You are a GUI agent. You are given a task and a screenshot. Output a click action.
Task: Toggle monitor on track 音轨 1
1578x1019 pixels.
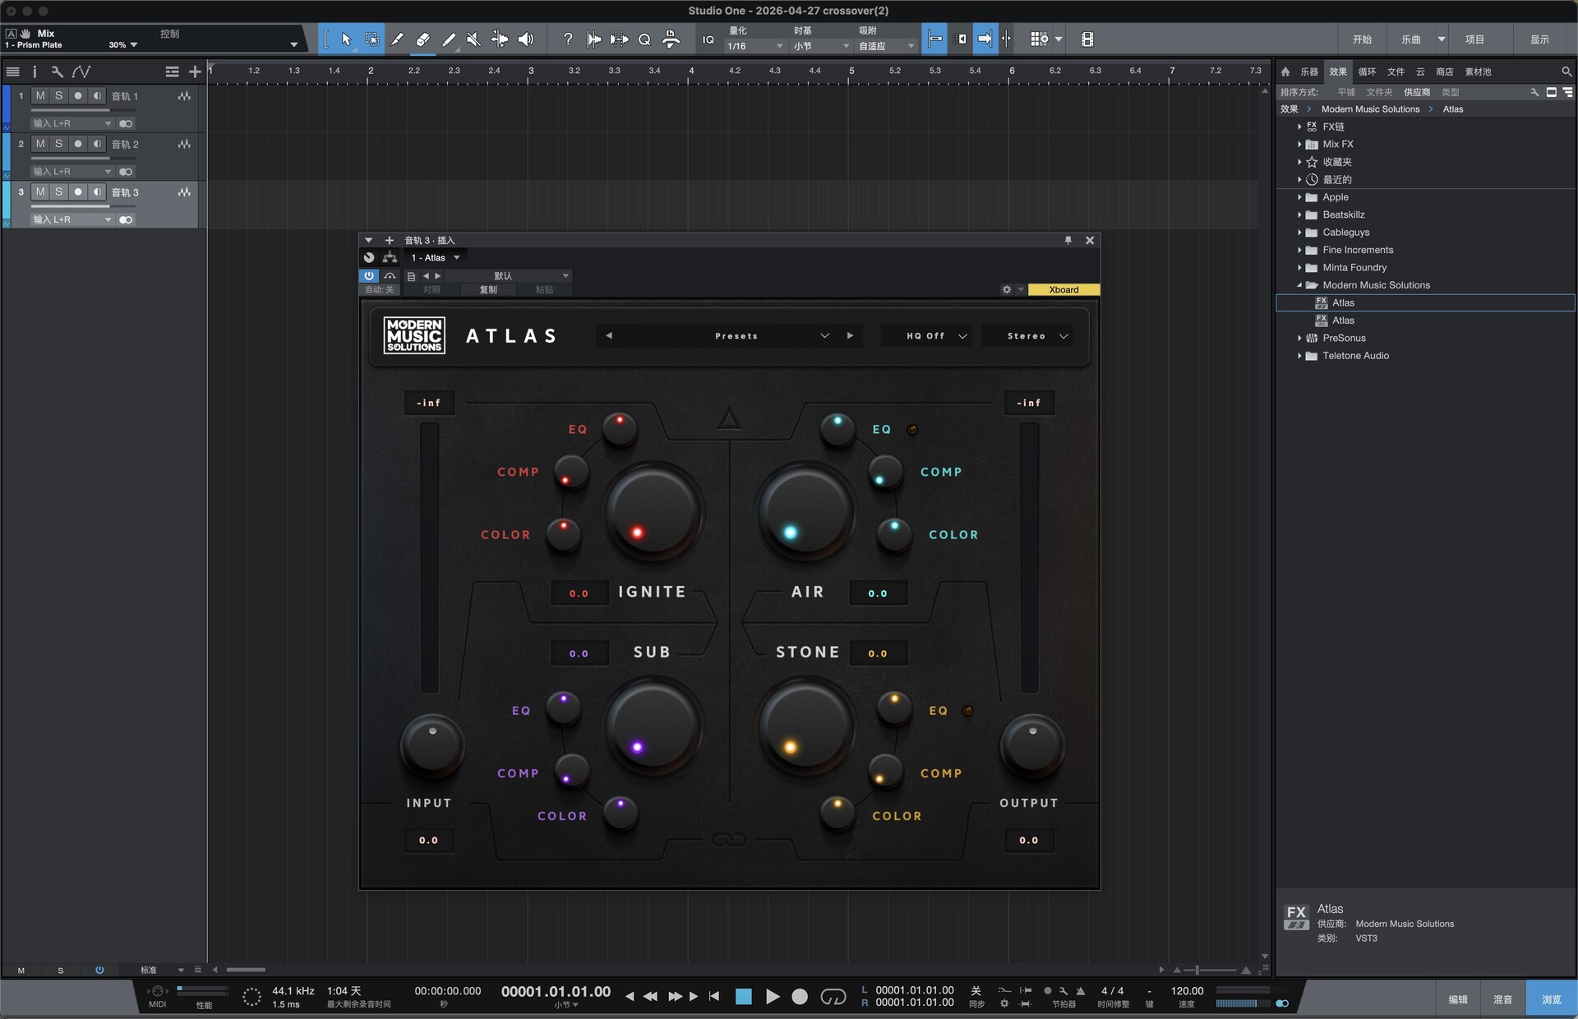(x=97, y=96)
